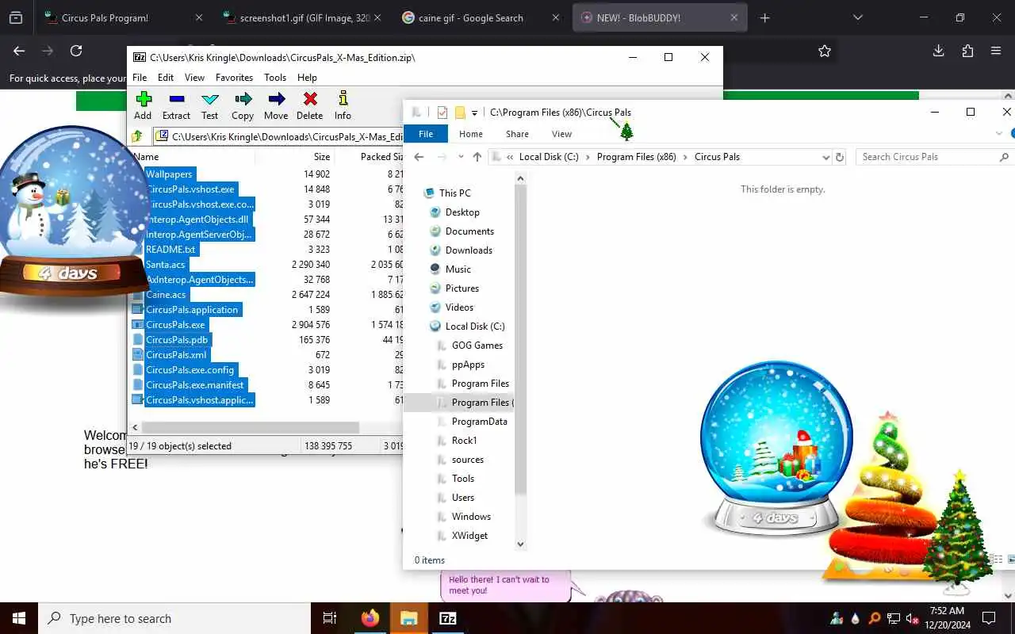Expand the Explorer ribbon chevron
Viewport: 1015px width, 634px height.
998,134
